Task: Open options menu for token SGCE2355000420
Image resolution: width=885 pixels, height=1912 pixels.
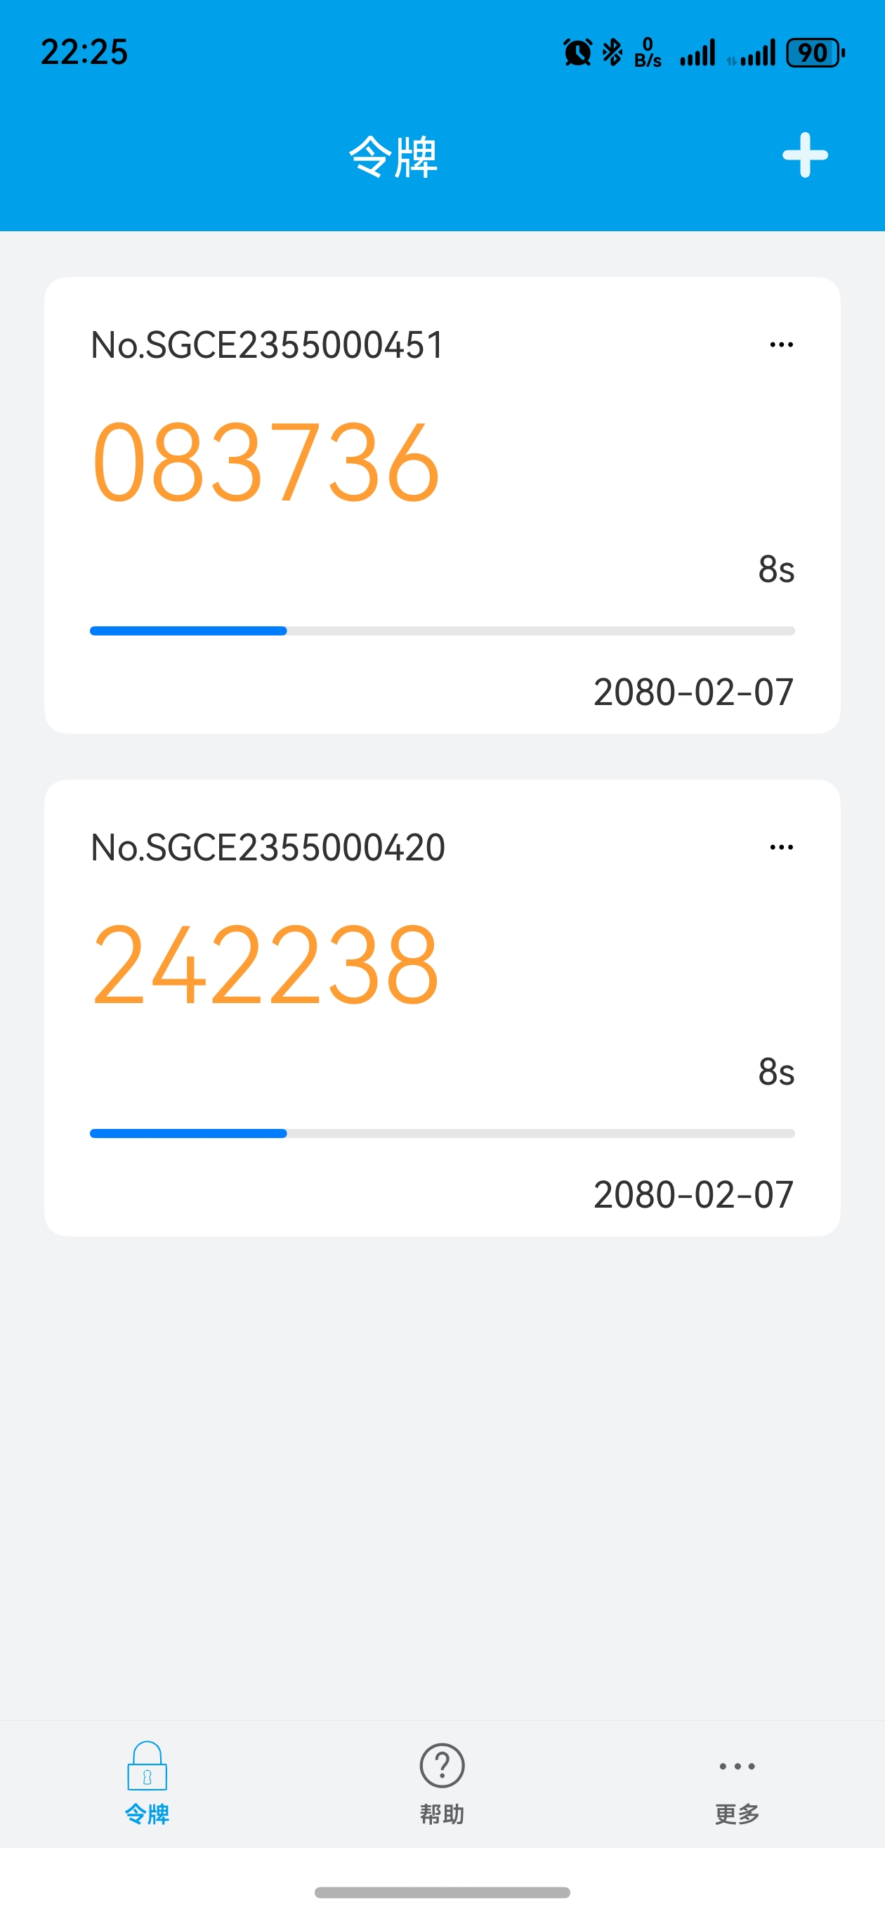Action: pos(781,847)
